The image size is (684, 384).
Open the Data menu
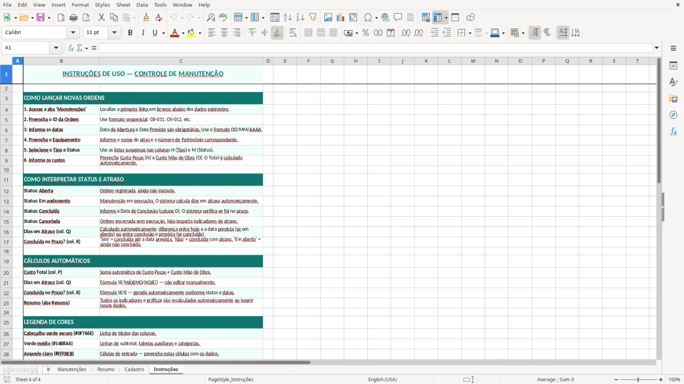coord(142,5)
